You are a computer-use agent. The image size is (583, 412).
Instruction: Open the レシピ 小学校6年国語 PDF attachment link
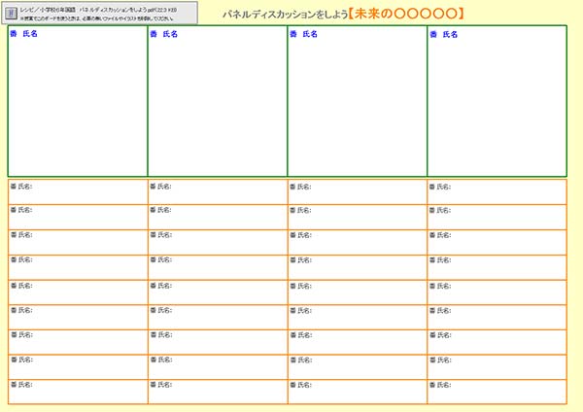[x=98, y=10]
